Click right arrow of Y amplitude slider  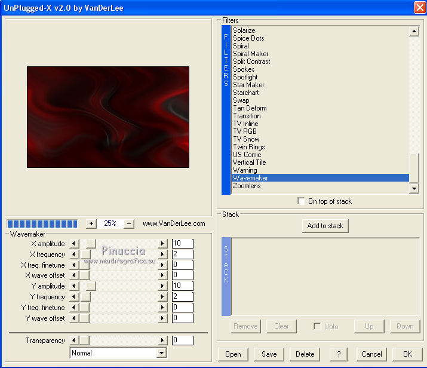coord(162,286)
